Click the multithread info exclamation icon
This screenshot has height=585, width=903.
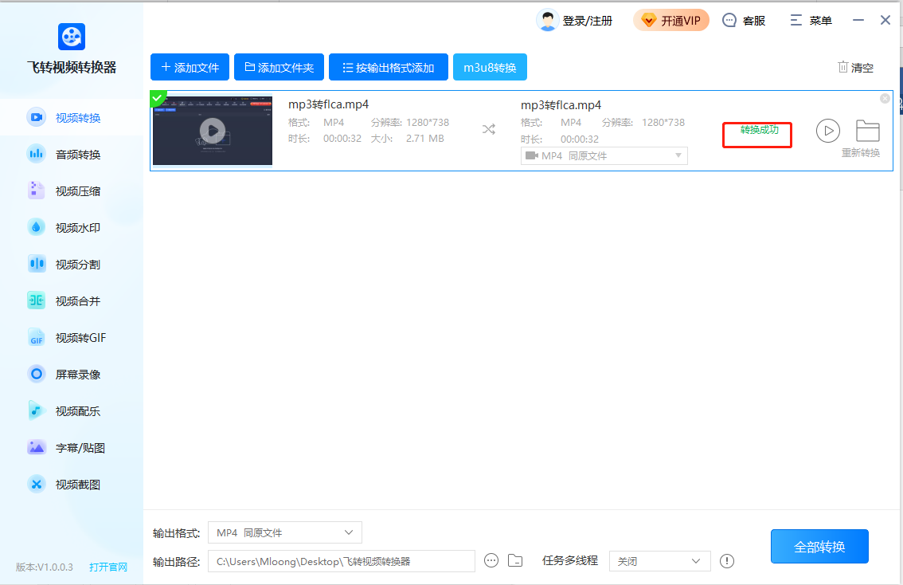pos(726,561)
